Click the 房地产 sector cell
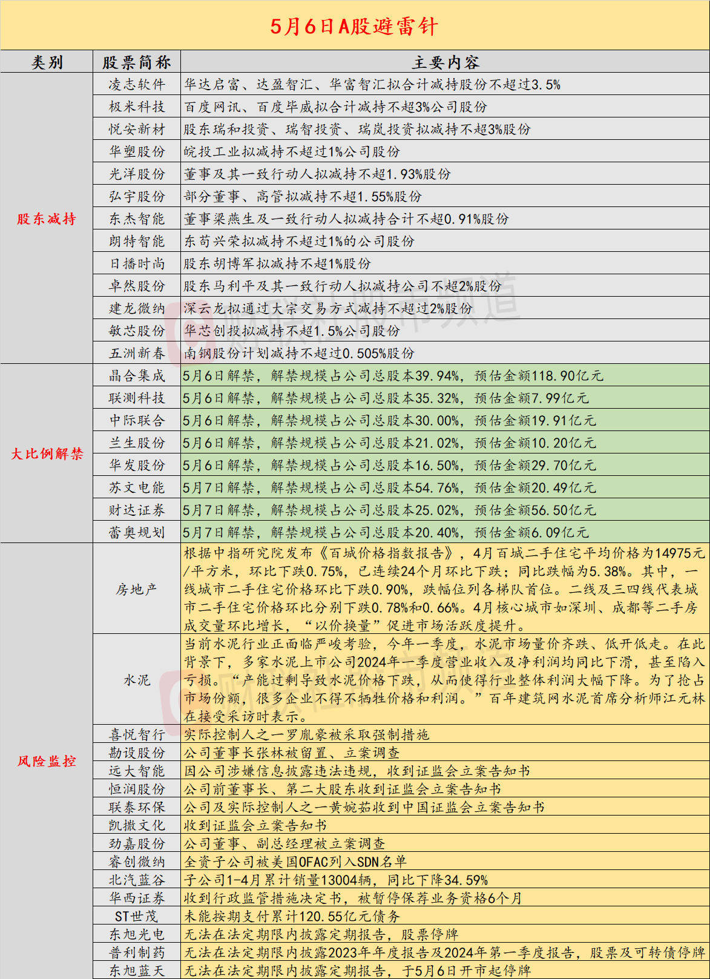The height and width of the screenshot is (979, 710). 137,589
